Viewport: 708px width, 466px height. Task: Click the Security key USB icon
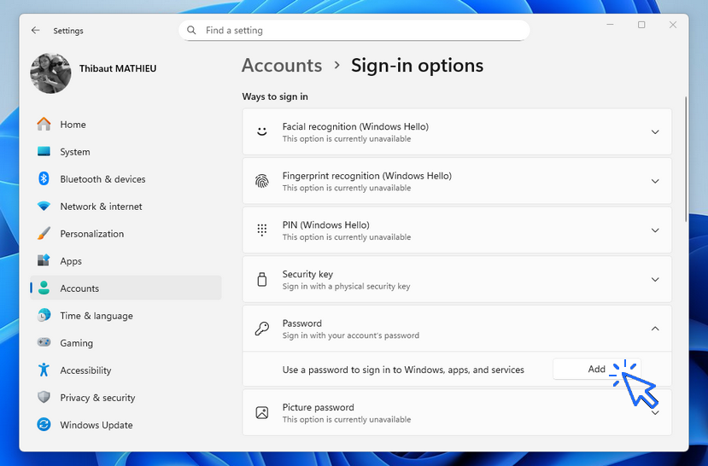click(x=262, y=279)
